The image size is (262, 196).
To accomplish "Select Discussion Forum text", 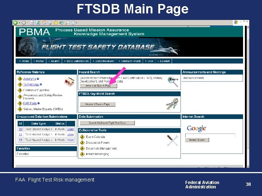I will [x=98, y=143].
